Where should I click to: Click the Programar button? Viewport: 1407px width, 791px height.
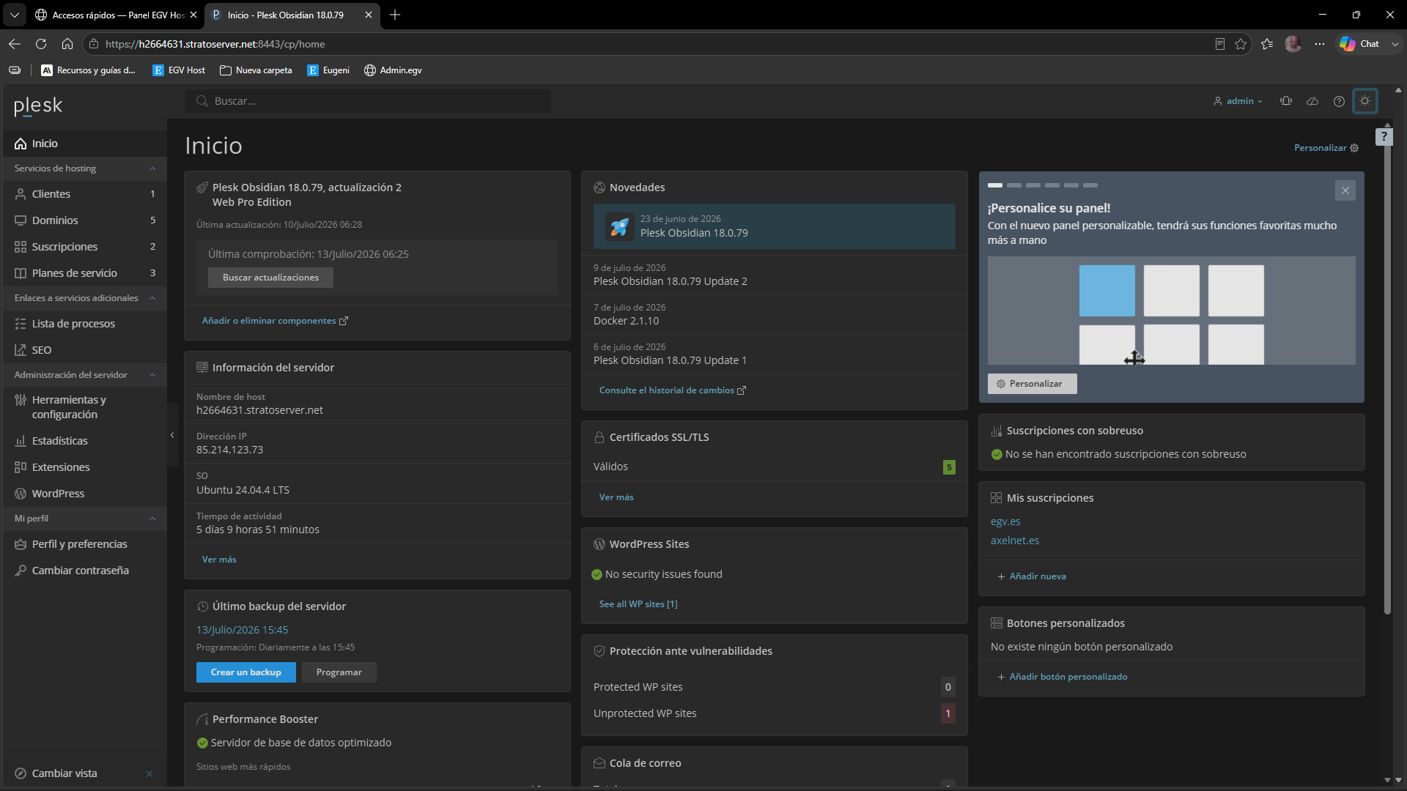click(x=339, y=672)
